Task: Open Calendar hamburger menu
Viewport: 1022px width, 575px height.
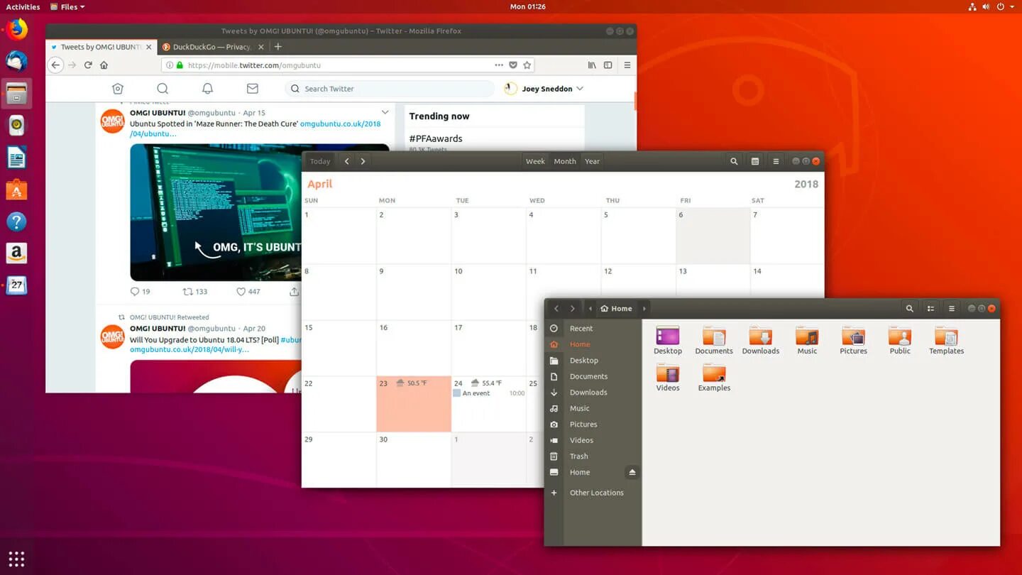Action: click(x=776, y=161)
